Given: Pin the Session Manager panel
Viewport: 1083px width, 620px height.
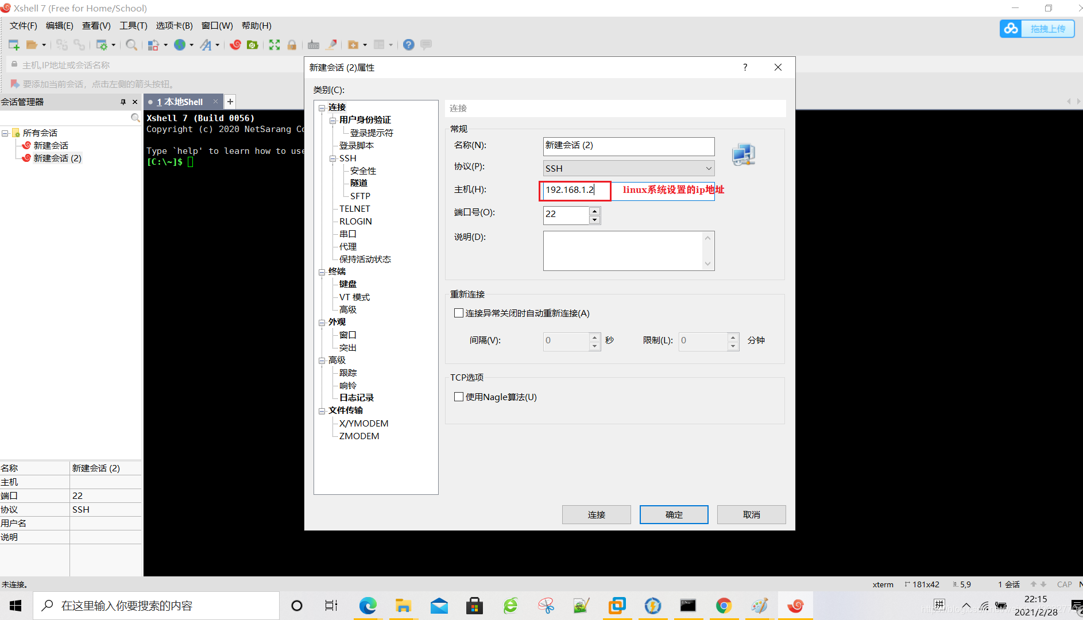Looking at the screenshot, I should coord(123,102).
